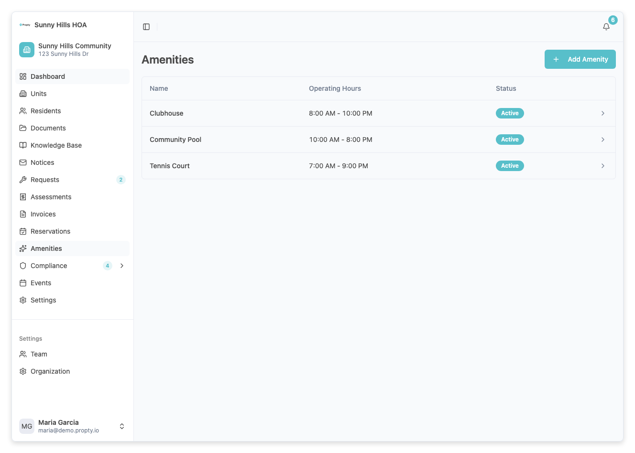The height and width of the screenshot is (453, 635).
Task: Open the Reservations calendar icon
Action: [x=22, y=231]
